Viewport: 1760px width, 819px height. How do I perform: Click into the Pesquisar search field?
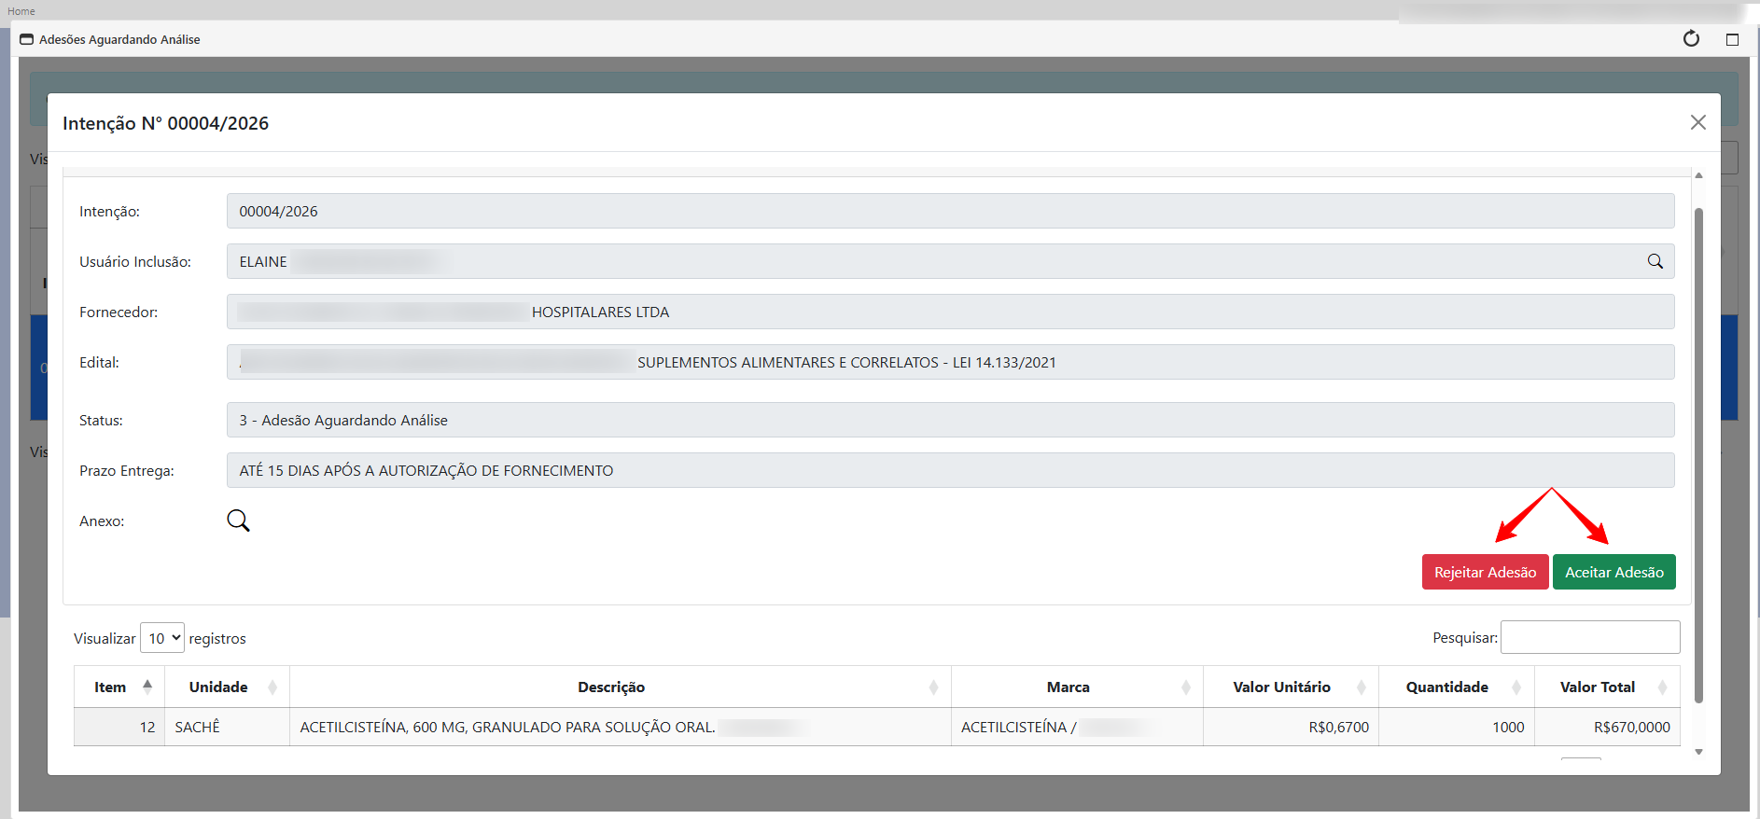[x=1589, y=638]
